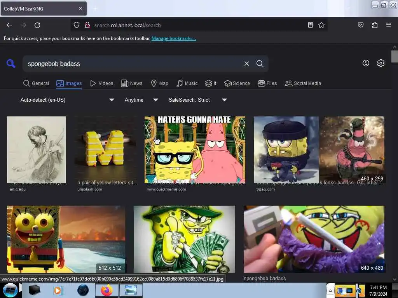Open the extensions puzzle icon
This screenshot has width=398, height=298.
tap(375, 25)
